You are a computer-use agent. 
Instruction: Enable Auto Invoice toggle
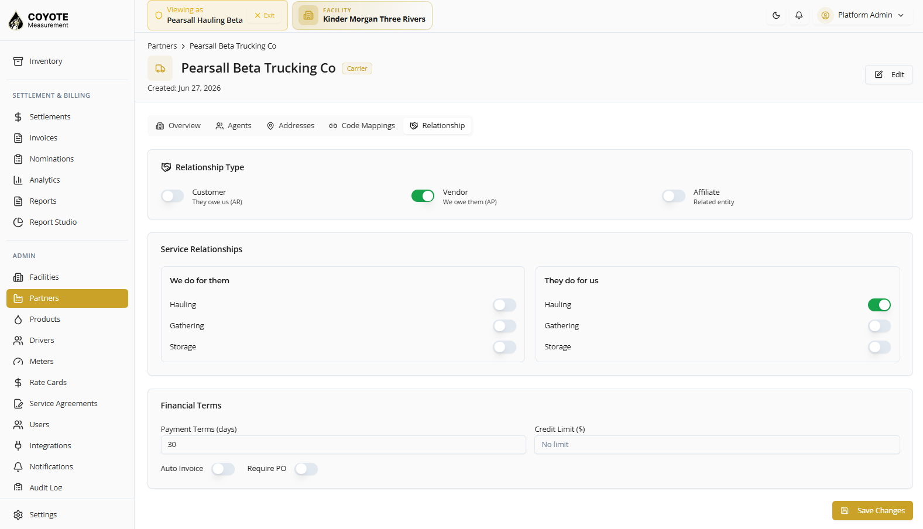tap(223, 469)
